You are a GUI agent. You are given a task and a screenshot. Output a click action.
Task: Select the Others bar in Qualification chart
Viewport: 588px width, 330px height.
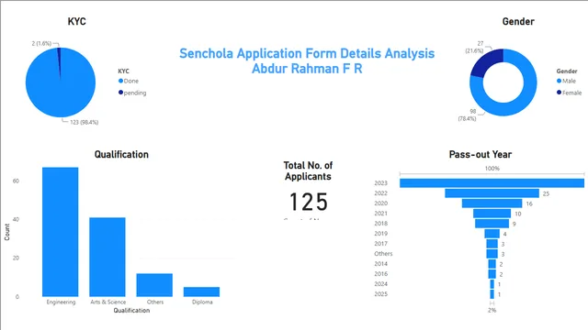154,285
